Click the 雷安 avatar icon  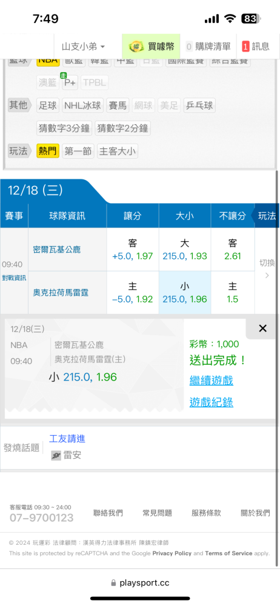[56, 456]
